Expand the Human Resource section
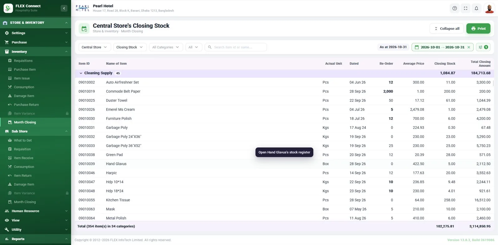This screenshot has height=245, width=498. pyautogui.click(x=35, y=211)
